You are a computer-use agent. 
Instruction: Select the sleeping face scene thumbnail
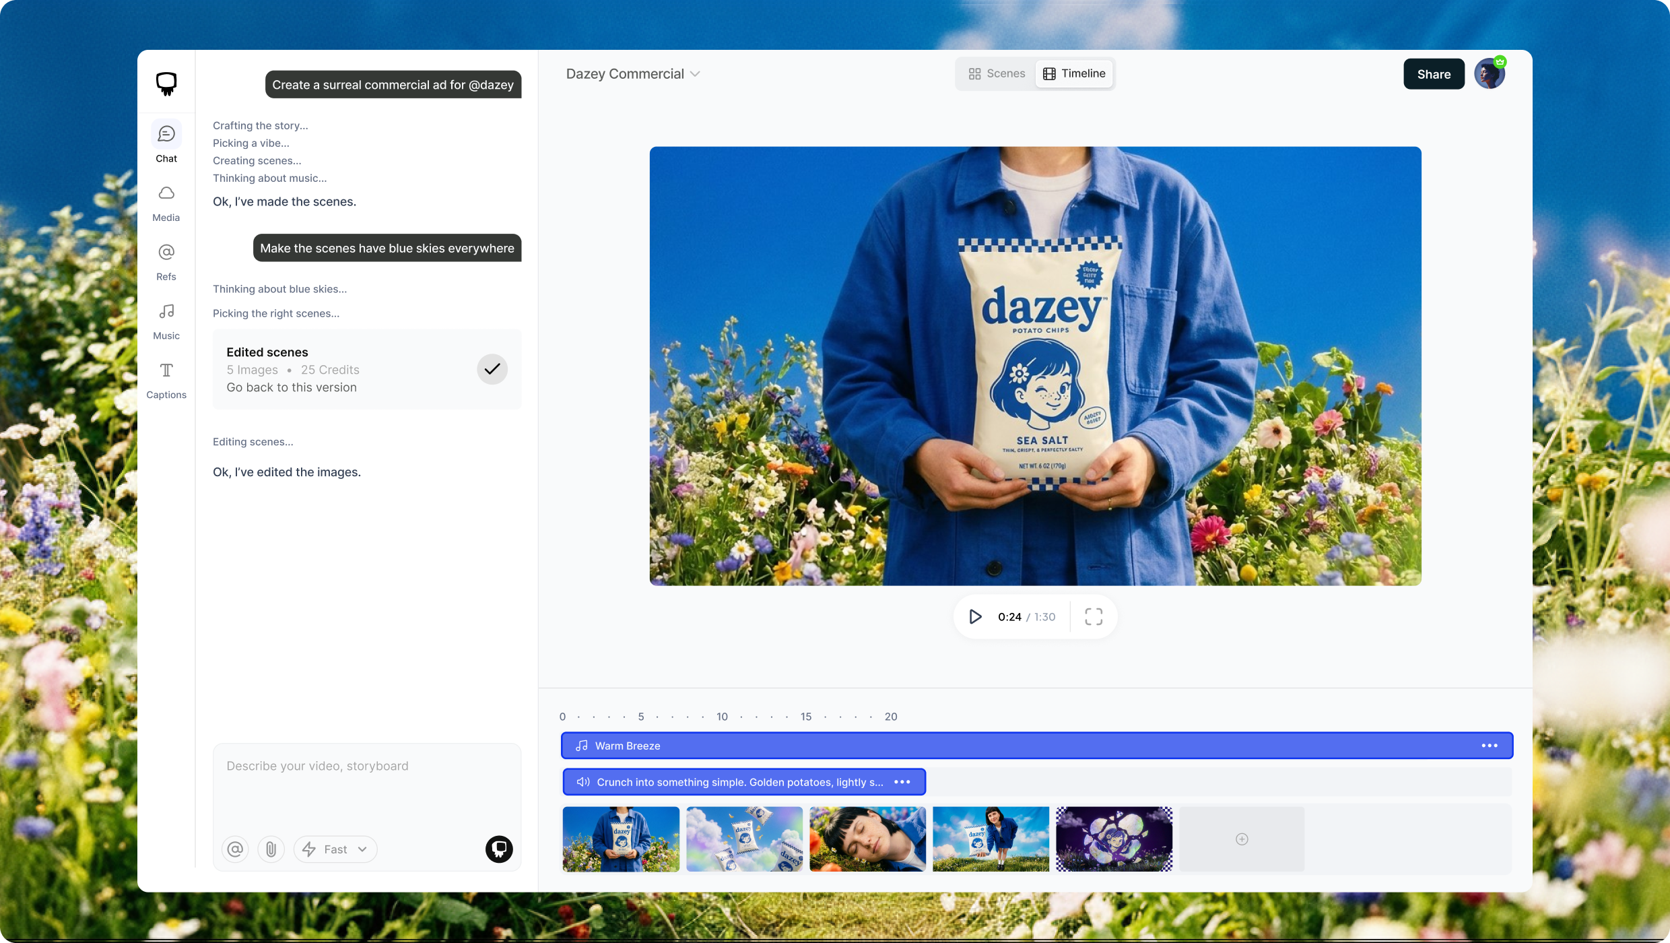point(867,839)
